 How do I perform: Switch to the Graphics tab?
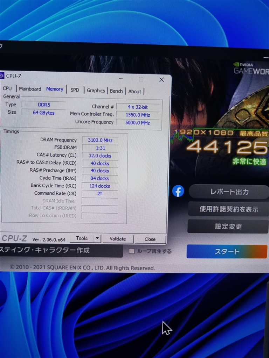click(96, 91)
